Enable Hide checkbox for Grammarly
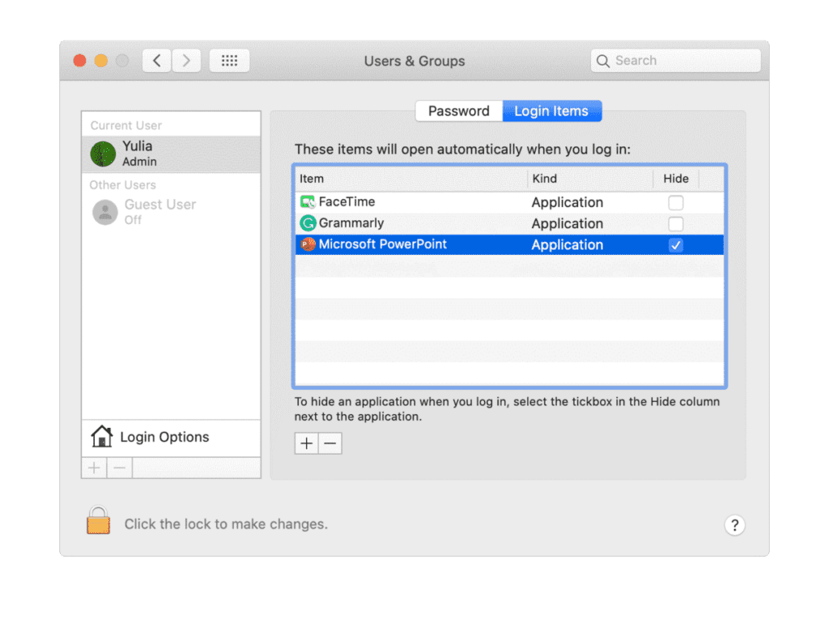 tap(676, 223)
